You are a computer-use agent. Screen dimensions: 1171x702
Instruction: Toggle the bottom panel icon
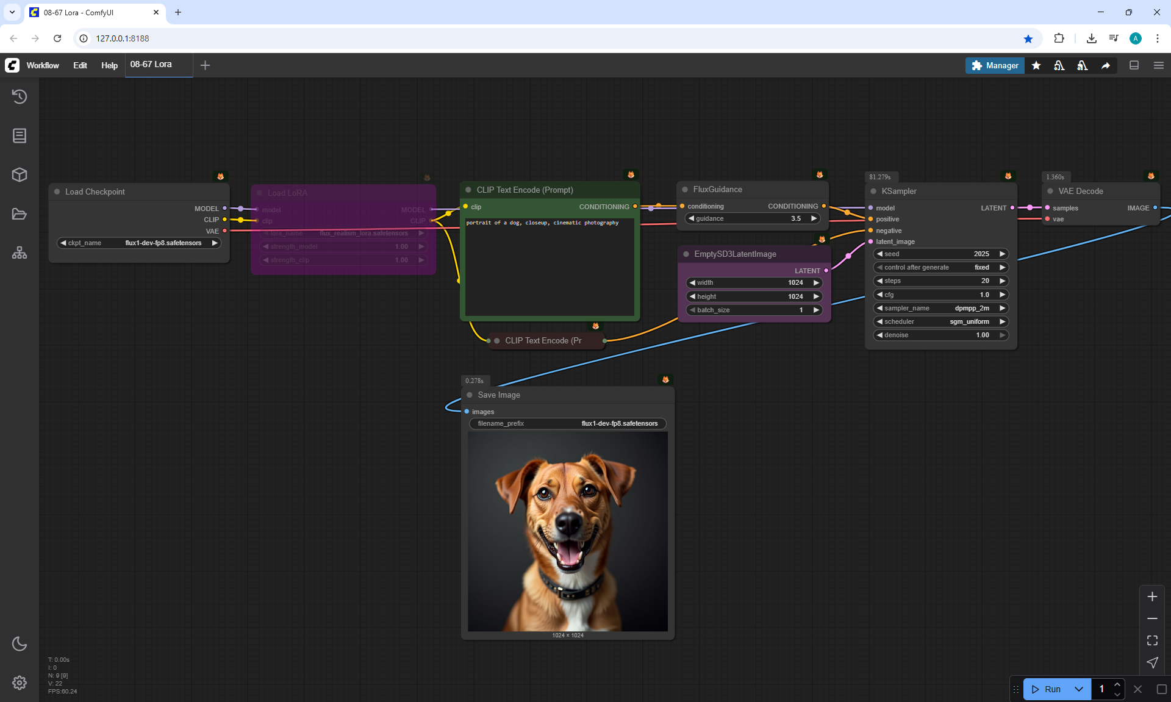coord(1134,65)
